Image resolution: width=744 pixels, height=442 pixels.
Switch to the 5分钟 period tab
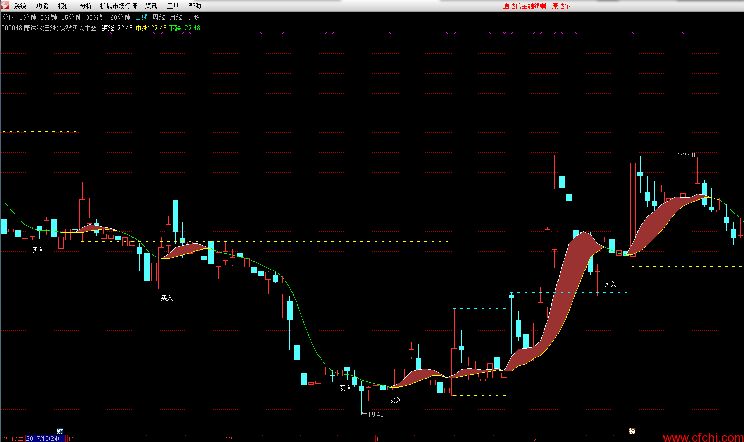pyautogui.click(x=49, y=17)
